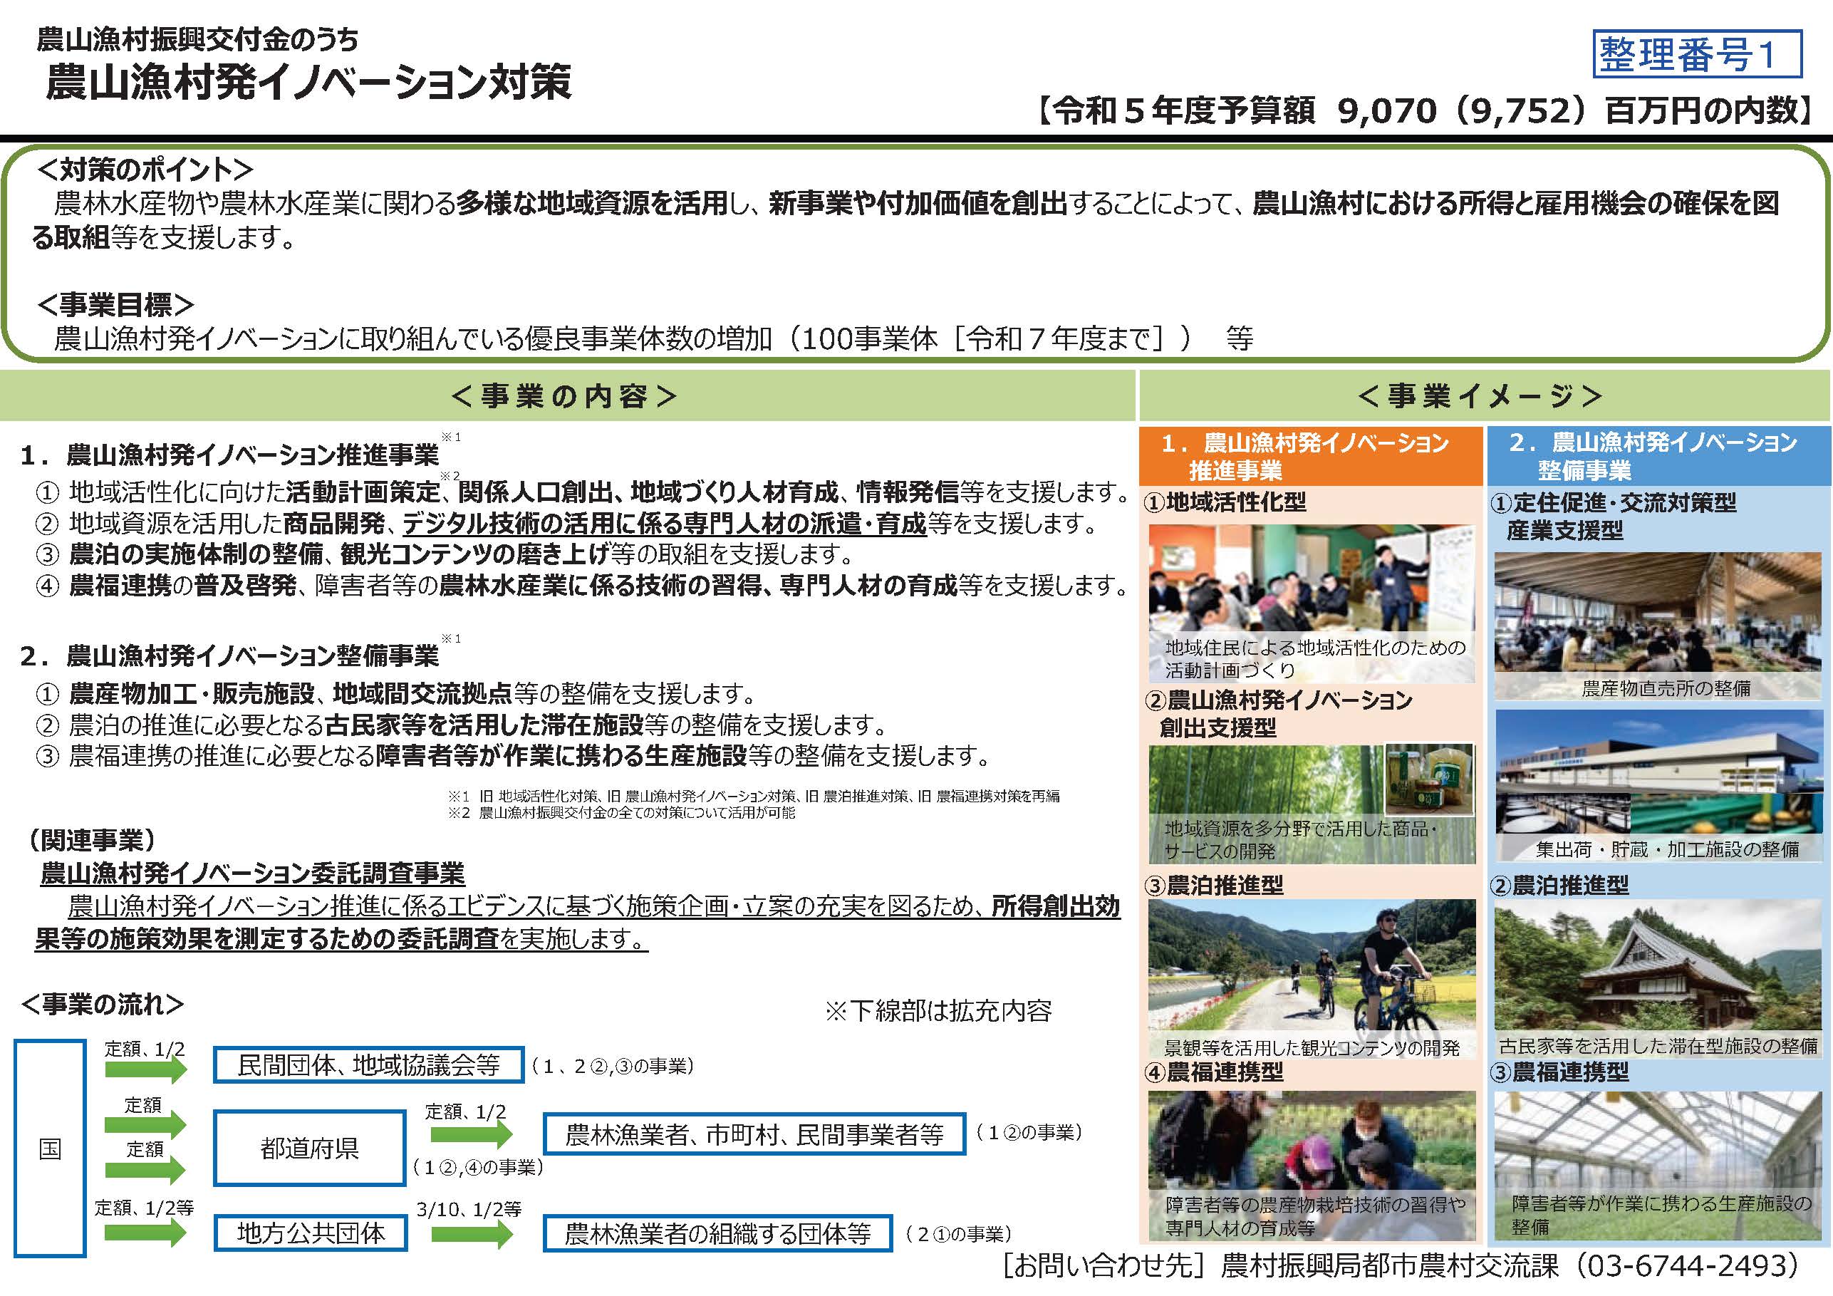Click the <対策のポイント> heading
Screen dimensions: 1833x1296
pyautogui.click(x=145, y=170)
